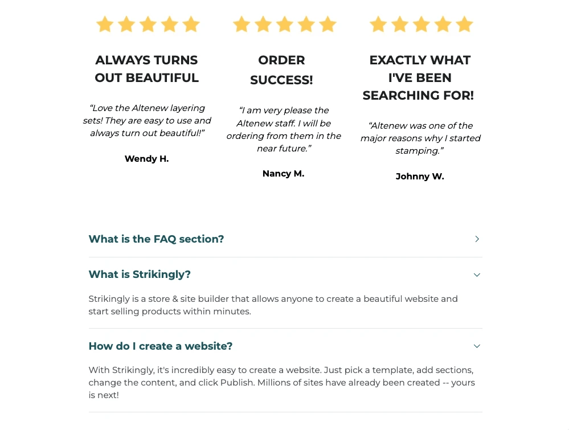569x430 pixels.
Task: Collapse the 'How do I create a website?' section
Action: [160, 346]
